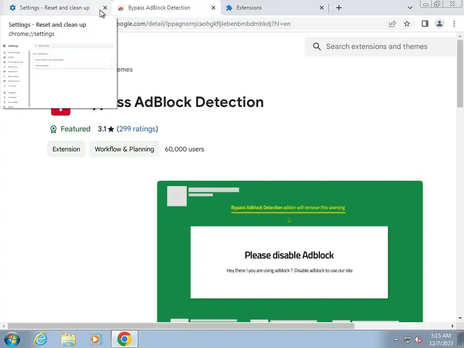Select the Extension category chip
The width and height of the screenshot is (464, 348).
click(66, 149)
